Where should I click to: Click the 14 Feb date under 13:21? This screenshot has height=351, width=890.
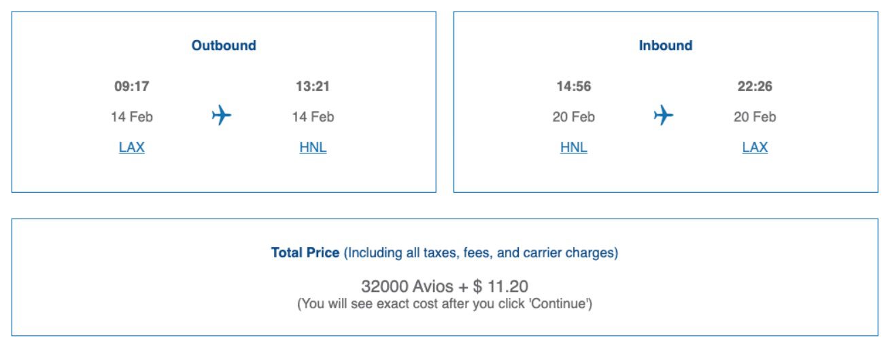(313, 117)
